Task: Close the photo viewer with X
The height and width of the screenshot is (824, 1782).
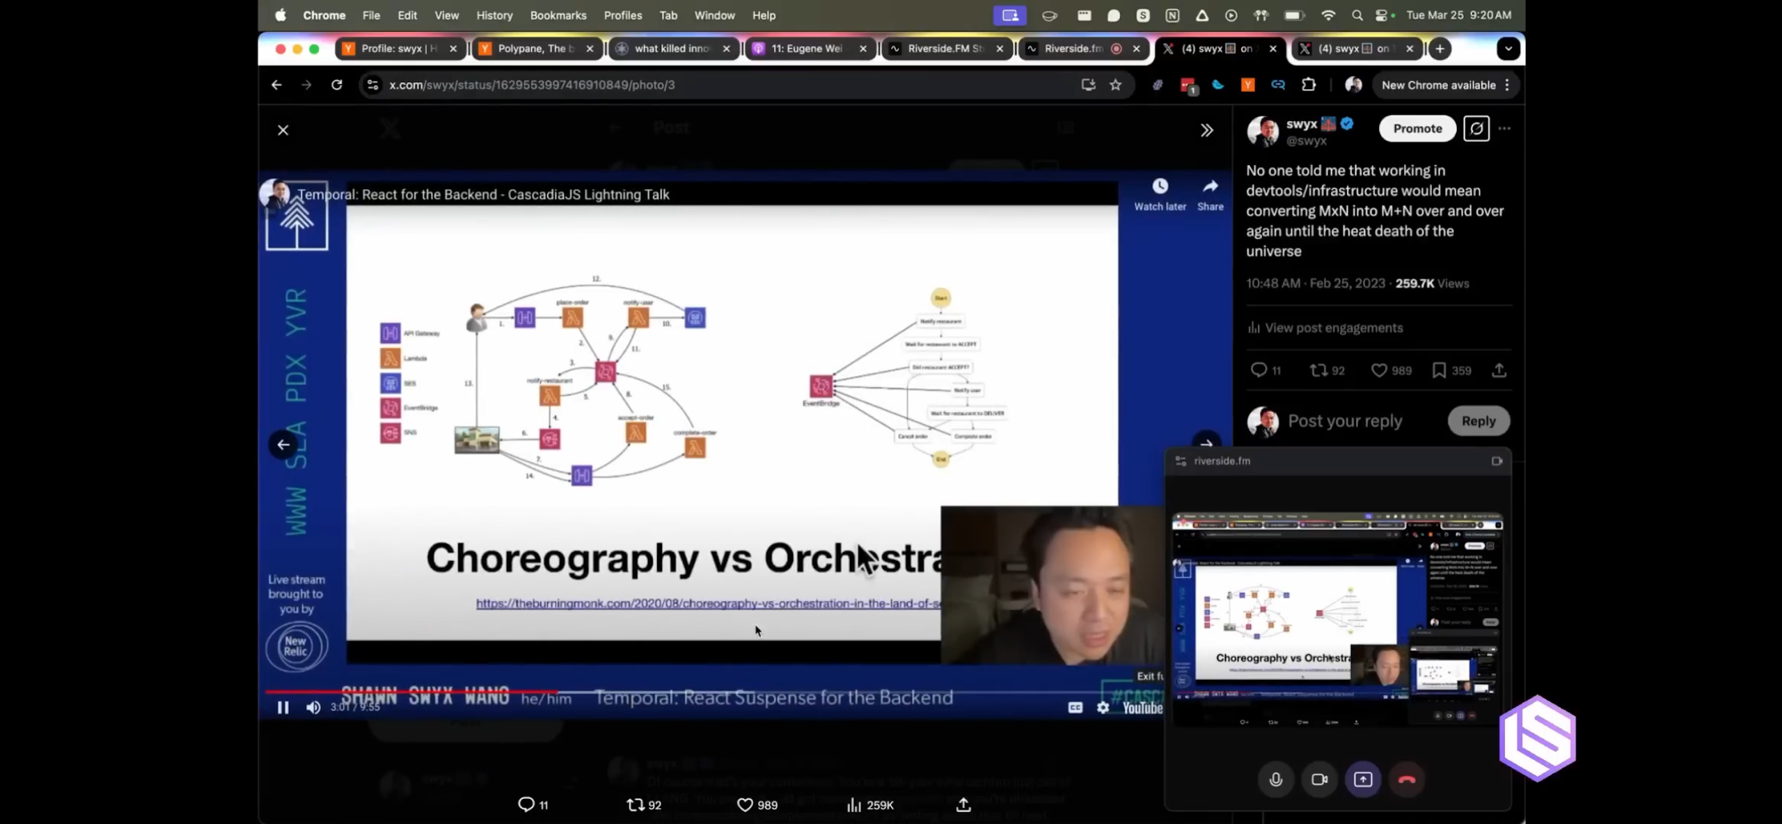Action: [283, 130]
